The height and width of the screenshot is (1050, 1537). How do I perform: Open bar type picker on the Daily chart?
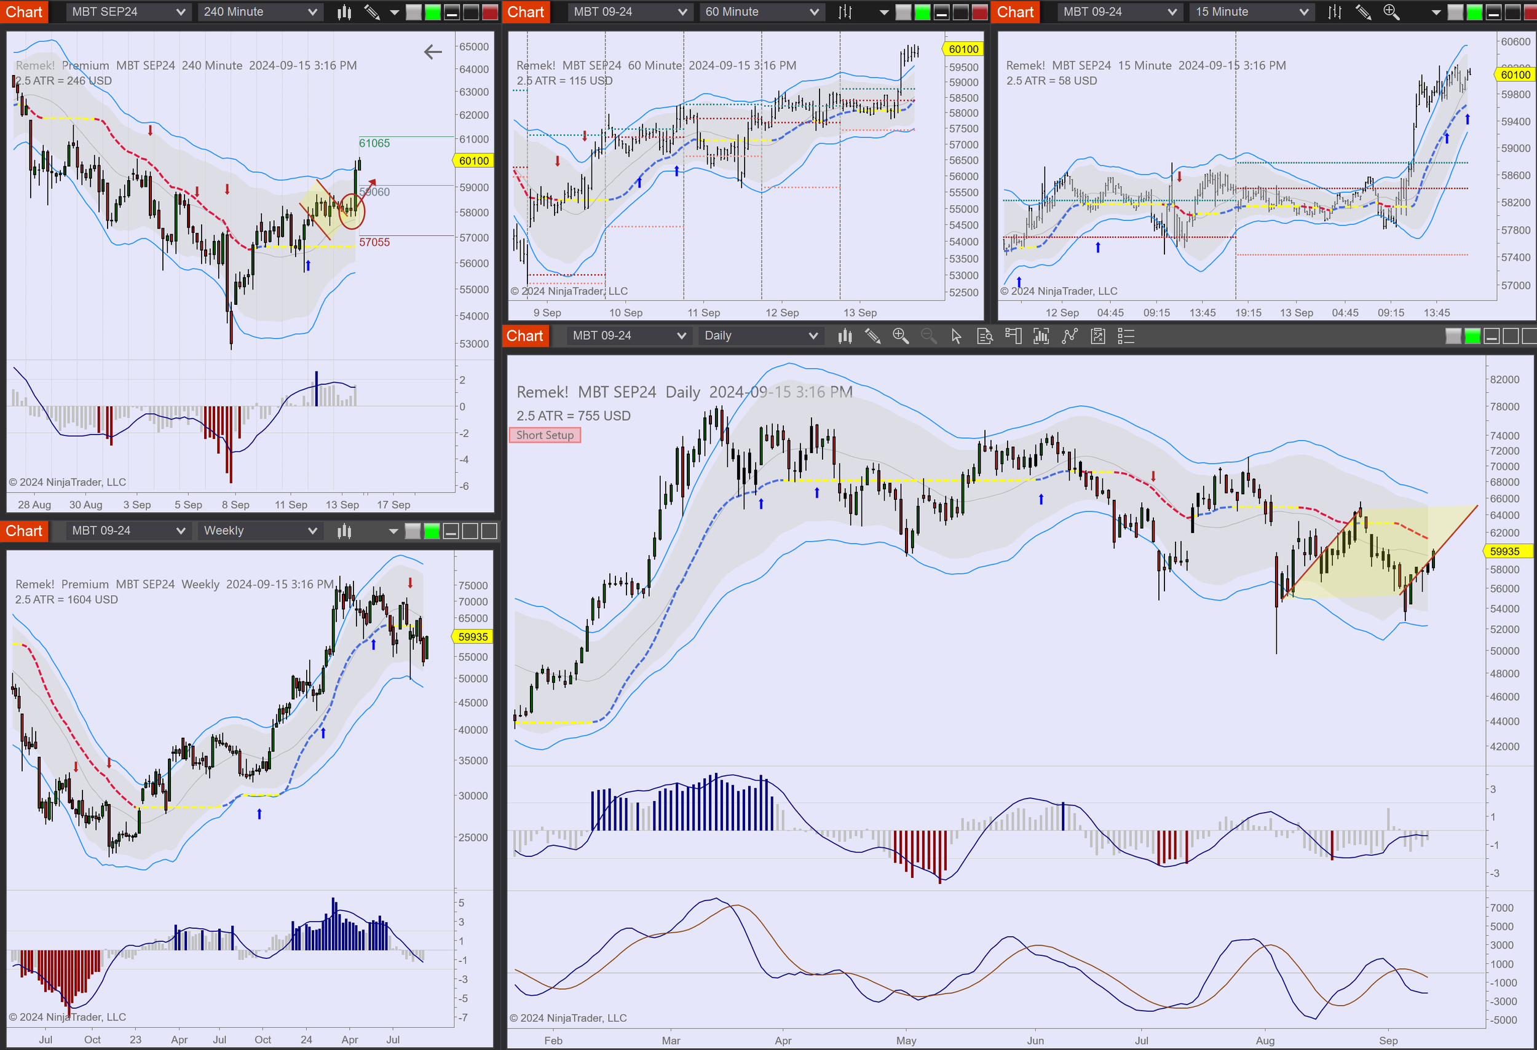(x=845, y=336)
